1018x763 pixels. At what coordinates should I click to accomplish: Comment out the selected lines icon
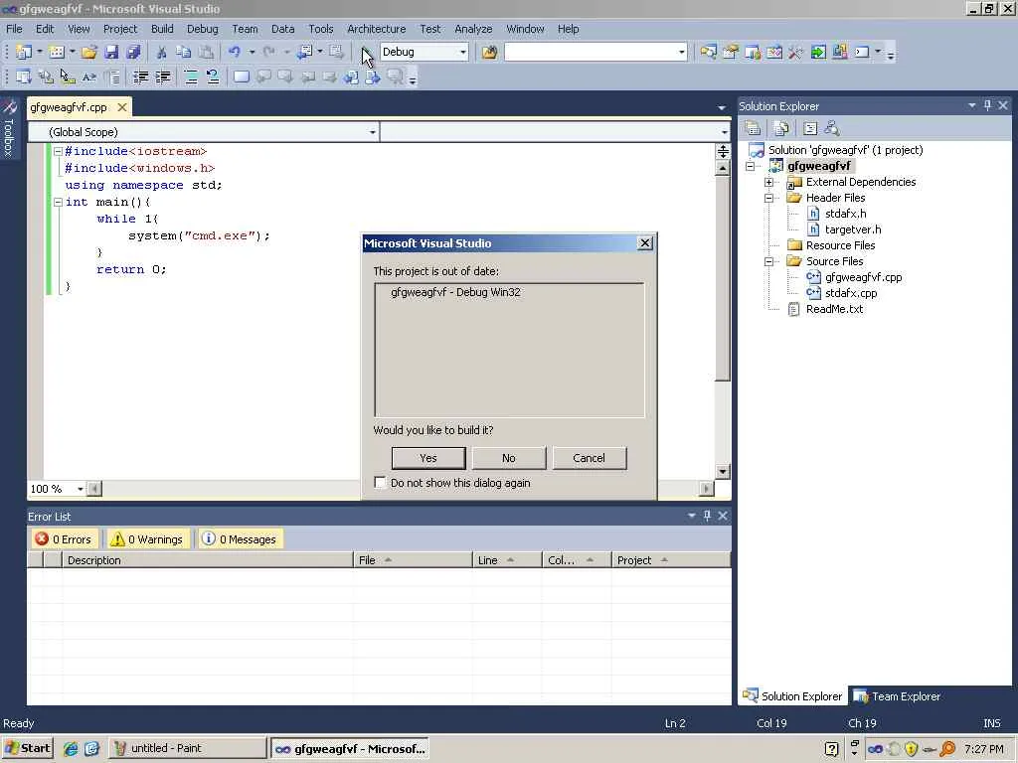click(190, 77)
